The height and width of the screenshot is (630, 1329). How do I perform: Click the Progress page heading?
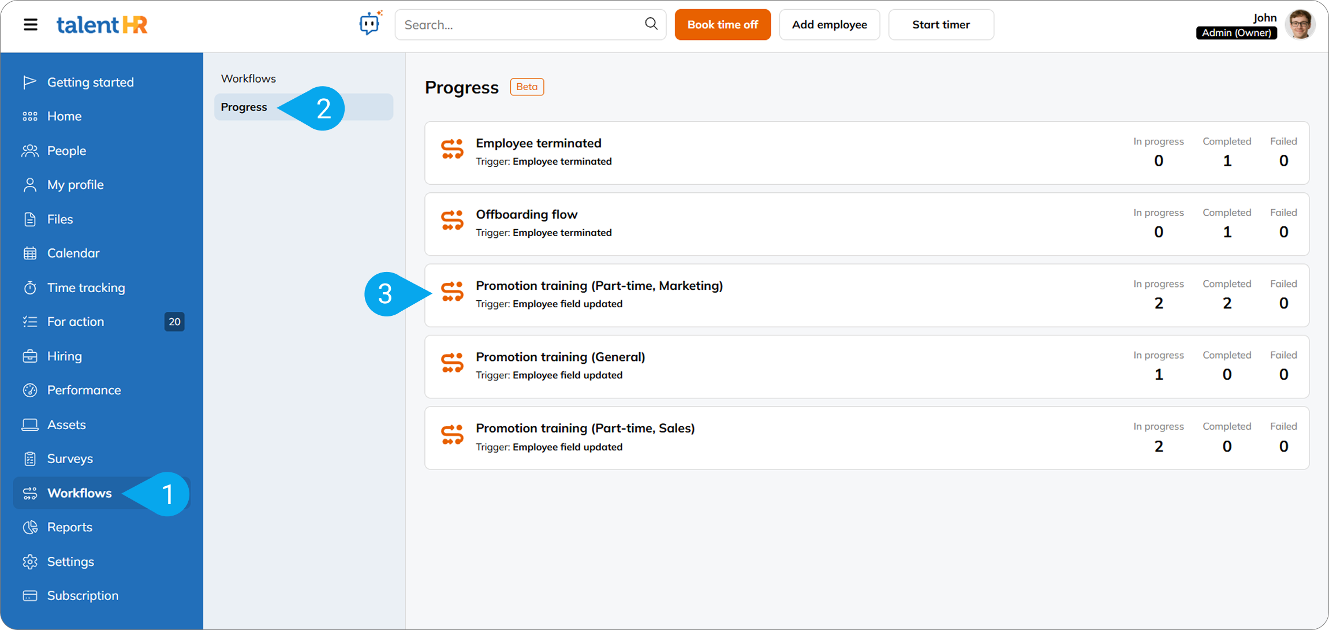point(461,87)
